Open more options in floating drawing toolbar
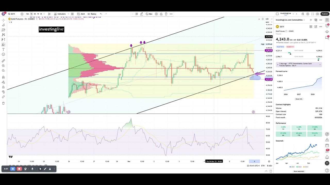 (x=171, y=14)
